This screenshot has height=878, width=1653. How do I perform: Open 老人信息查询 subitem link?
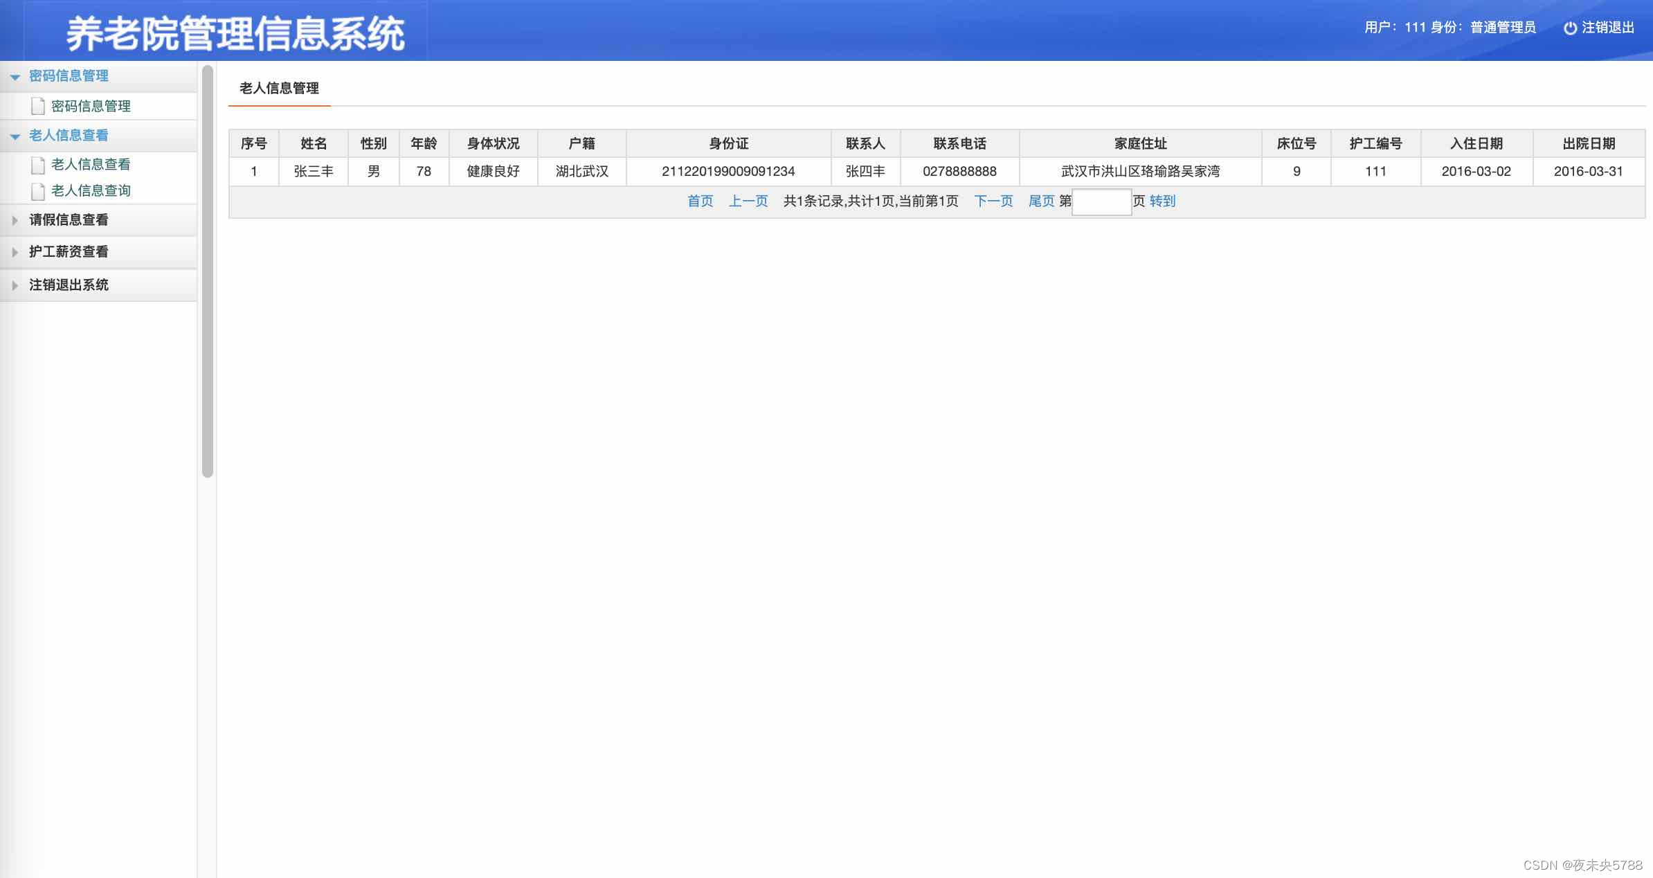pos(91,190)
